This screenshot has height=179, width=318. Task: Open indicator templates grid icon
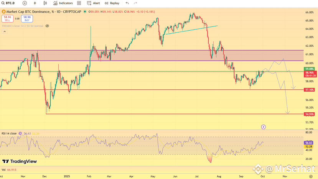pos(79,3)
